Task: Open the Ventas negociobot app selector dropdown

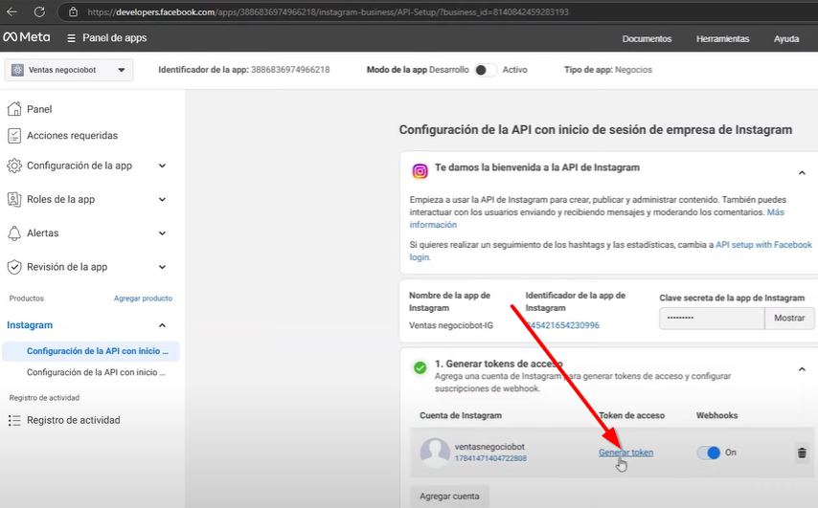Action: (x=69, y=70)
